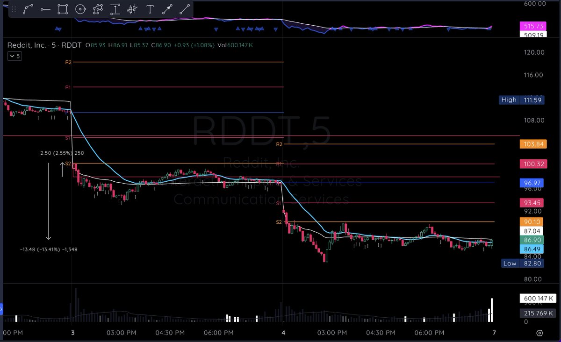Select the Brush freehand tool
The image size is (561, 342).
pyautogui.click(x=97, y=9)
